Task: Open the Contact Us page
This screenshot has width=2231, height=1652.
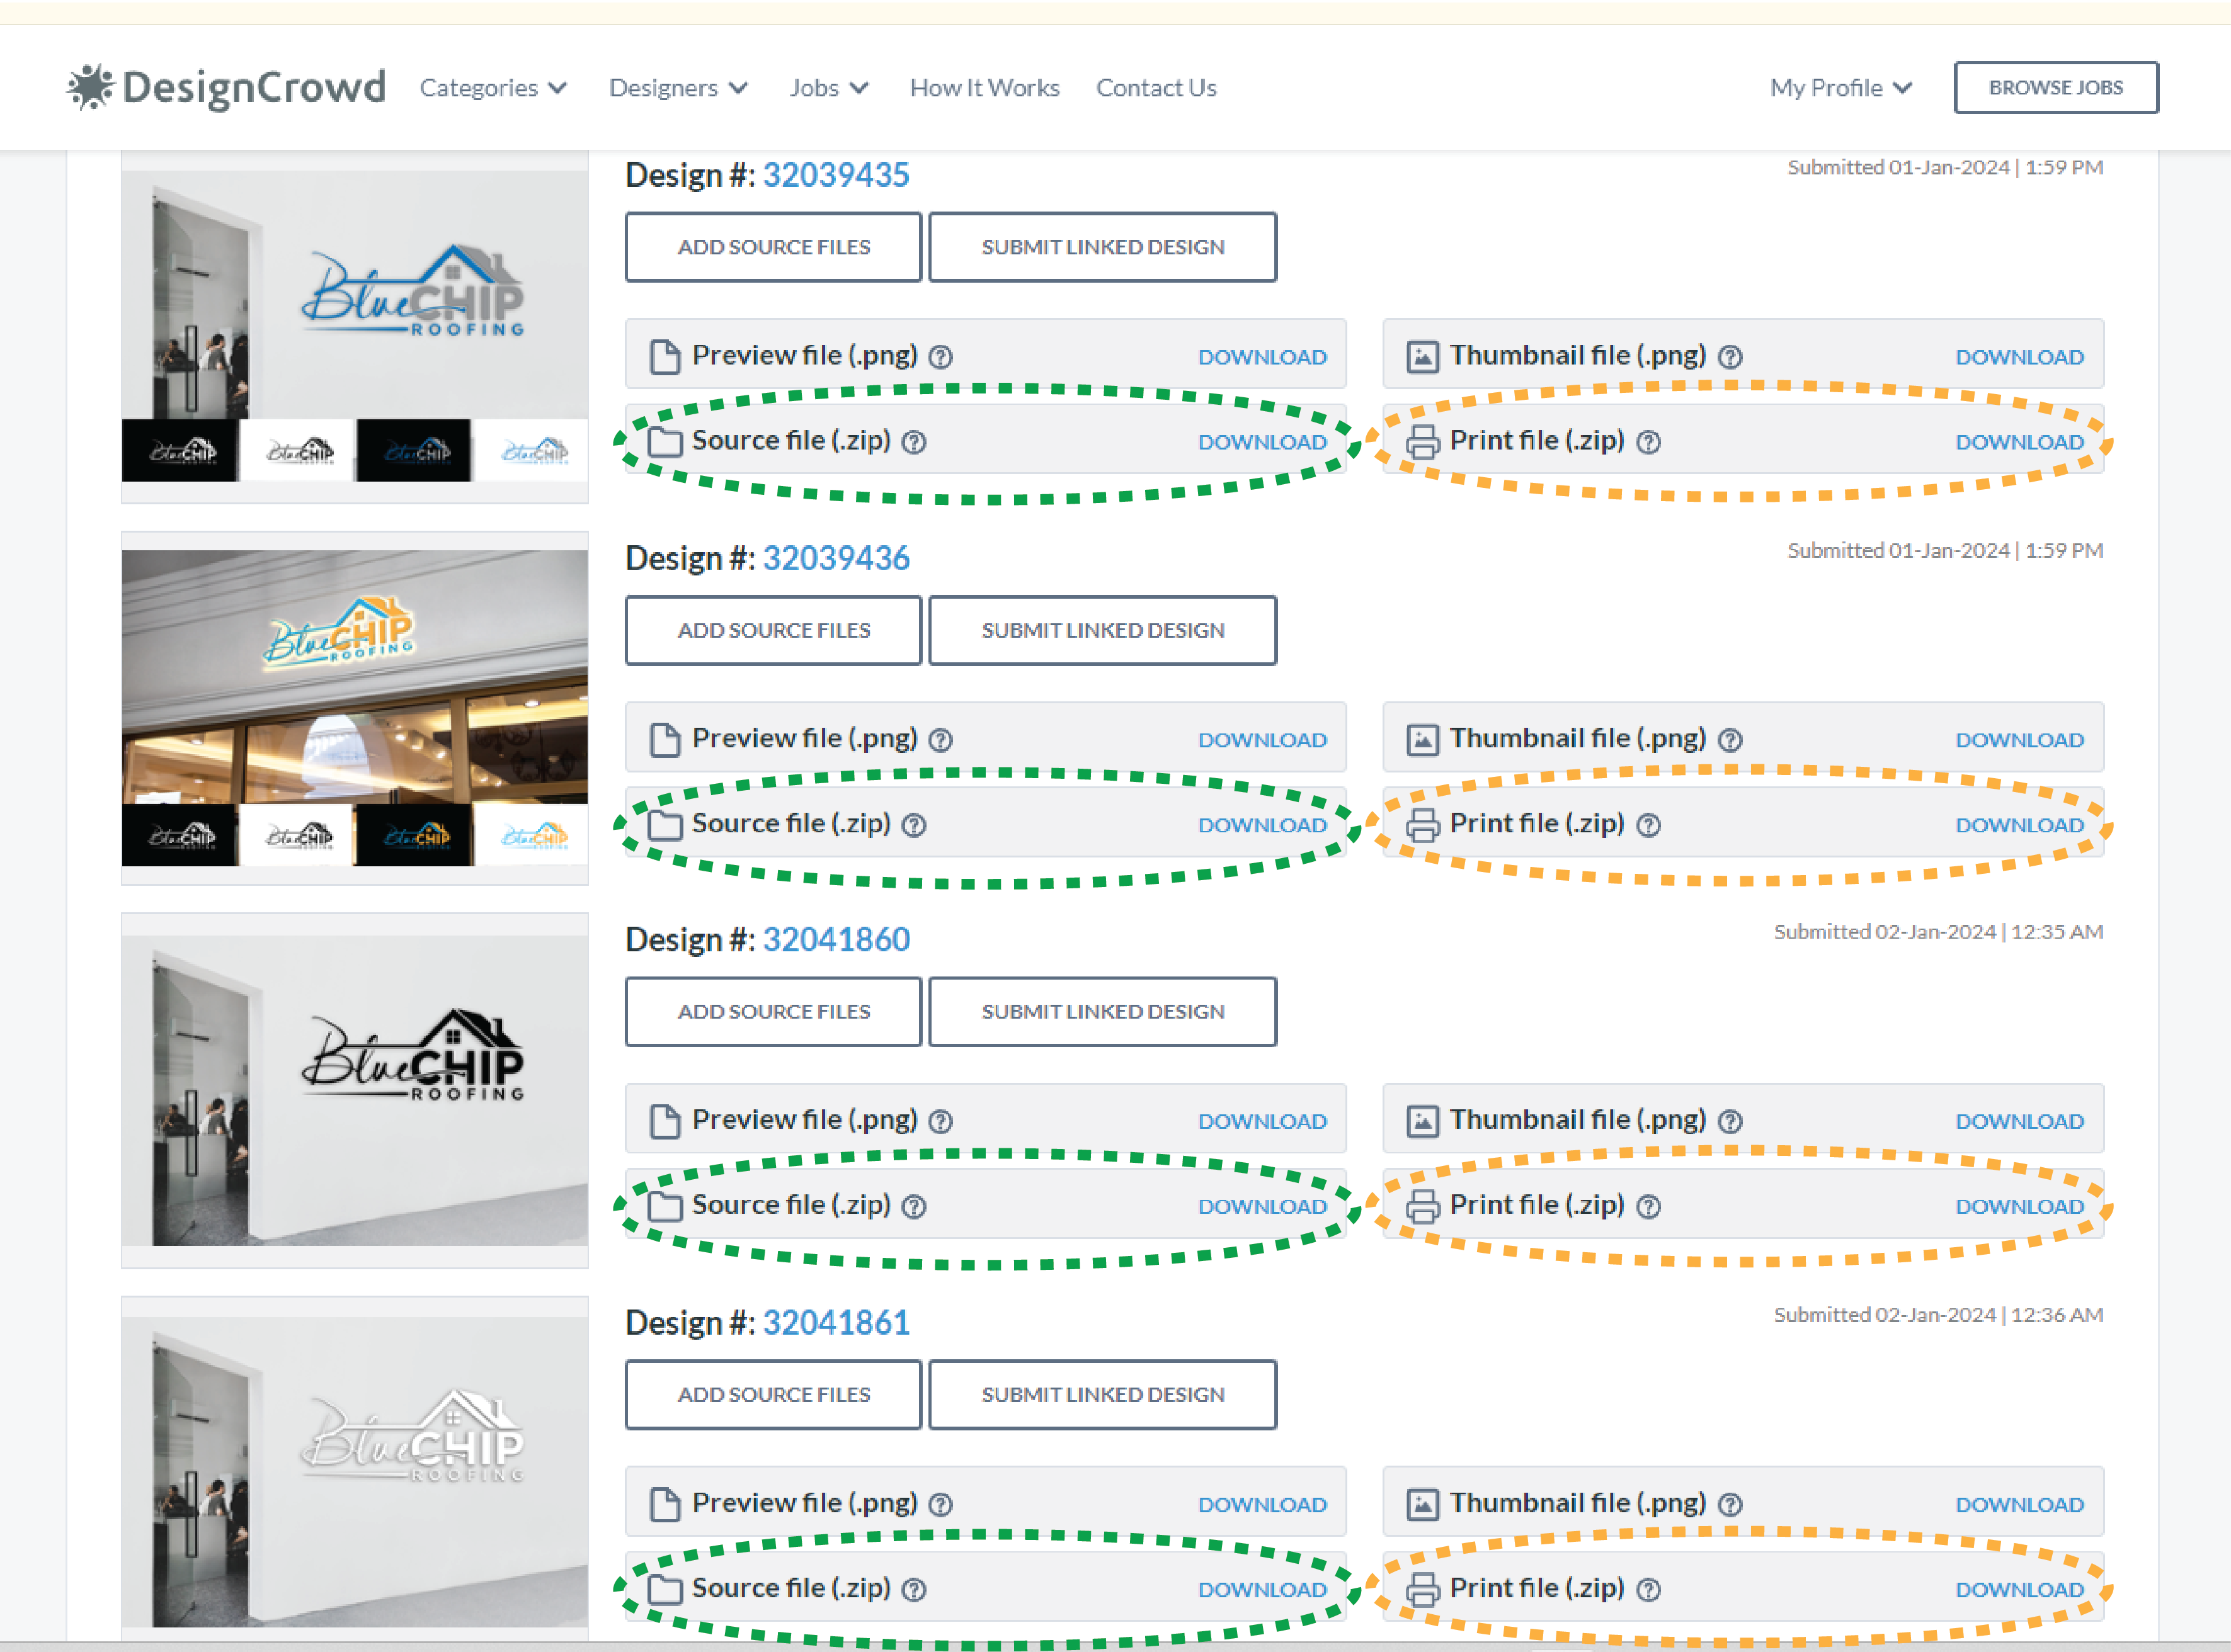Action: coord(1156,88)
